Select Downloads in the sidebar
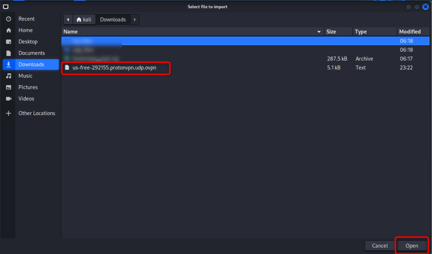The image size is (432, 254). [30, 64]
